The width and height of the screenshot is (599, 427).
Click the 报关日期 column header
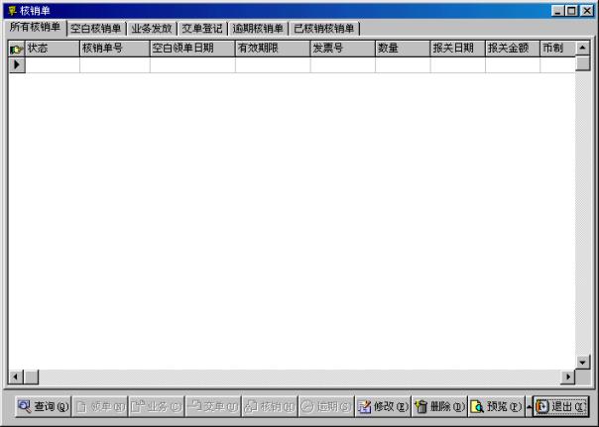tap(457, 49)
